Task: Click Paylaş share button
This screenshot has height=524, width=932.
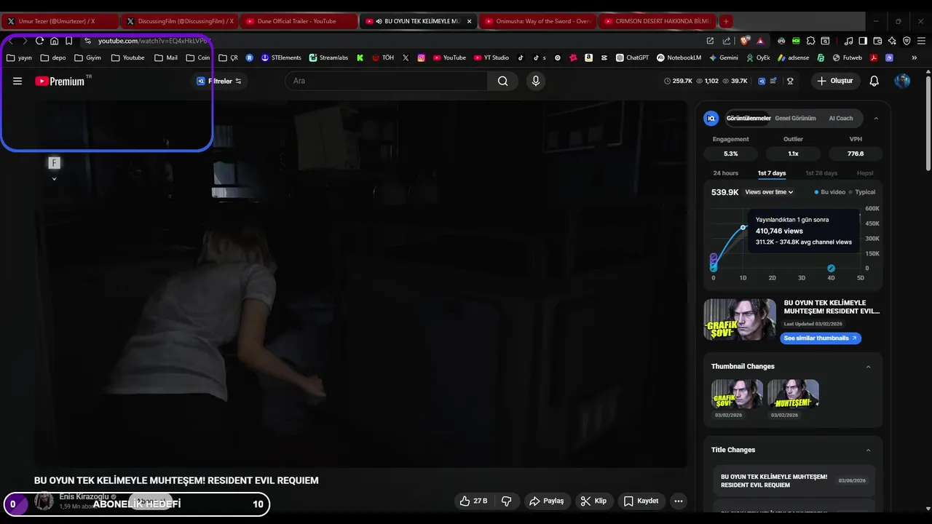Action: pos(546,501)
